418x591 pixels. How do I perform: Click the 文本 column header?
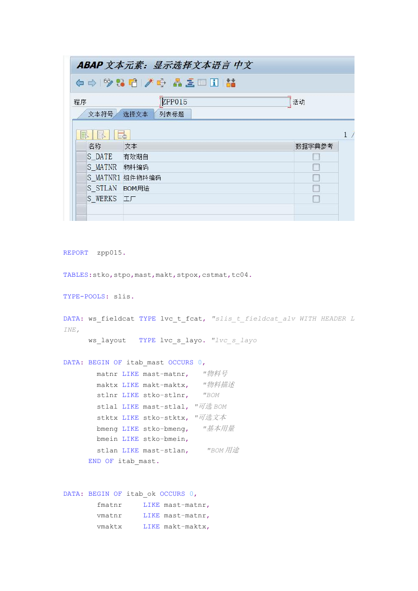[x=209, y=146]
